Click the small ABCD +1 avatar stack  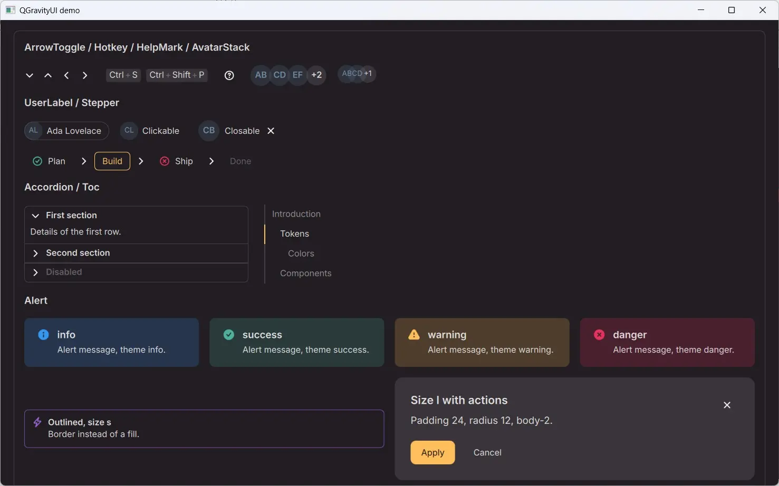pyautogui.click(x=357, y=73)
